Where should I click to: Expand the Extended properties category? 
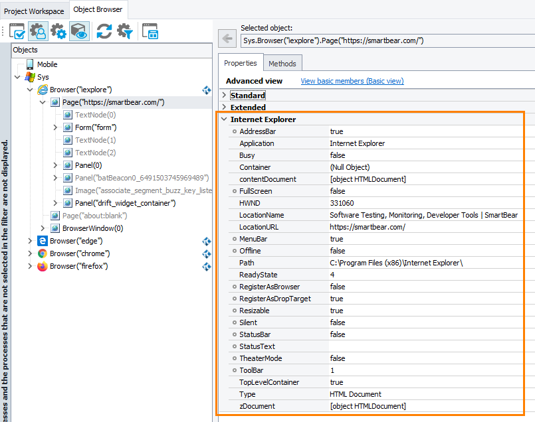tap(225, 107)
